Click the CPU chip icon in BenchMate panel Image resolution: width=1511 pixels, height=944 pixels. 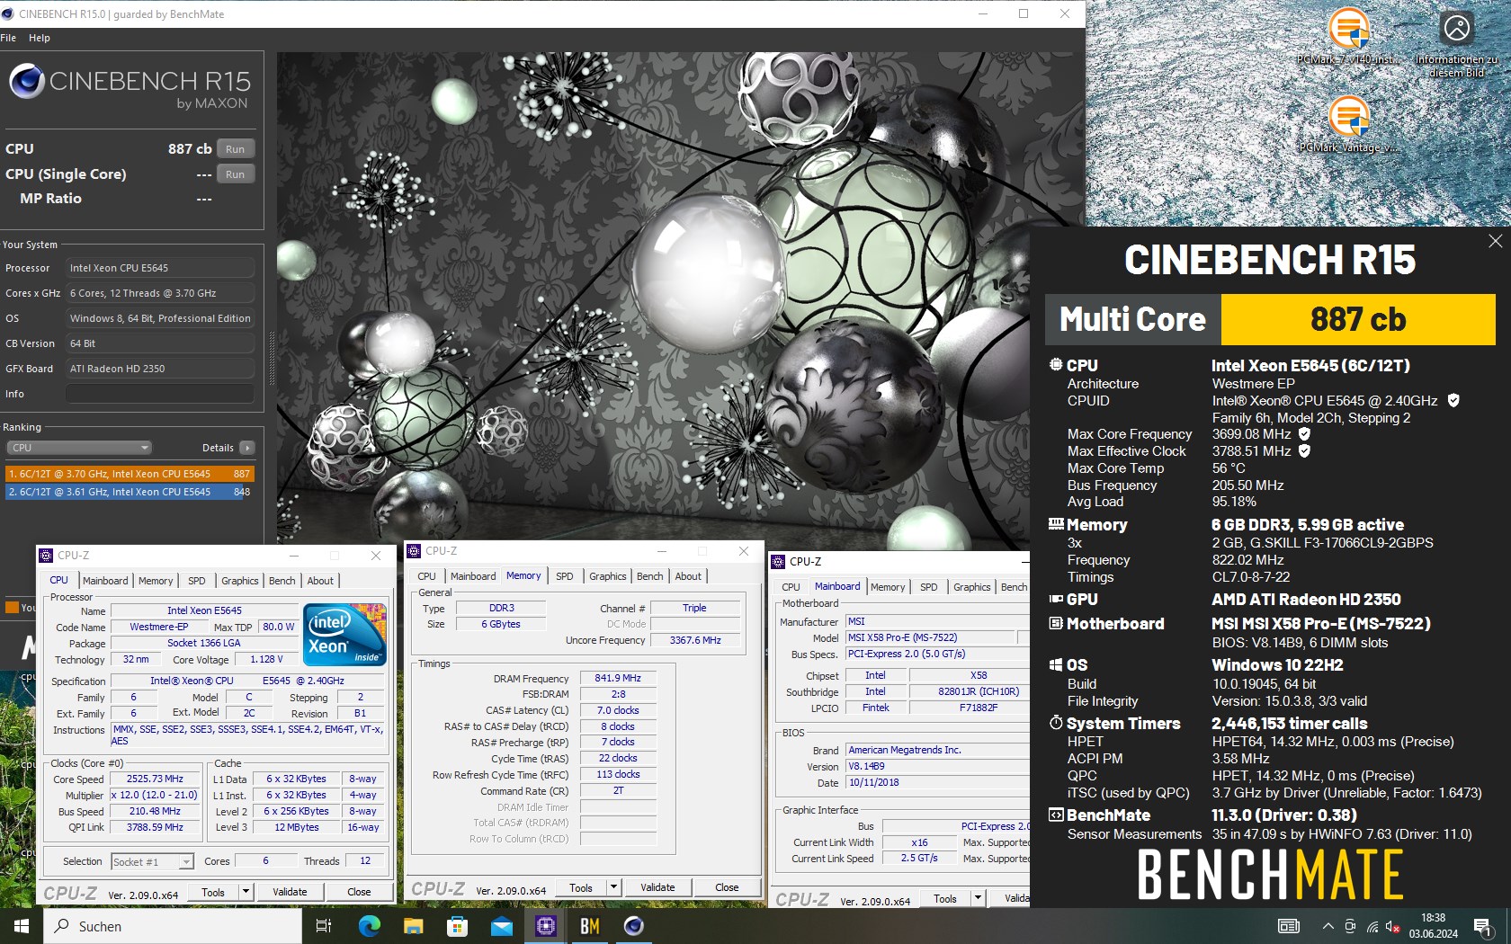click(1056, 365)
